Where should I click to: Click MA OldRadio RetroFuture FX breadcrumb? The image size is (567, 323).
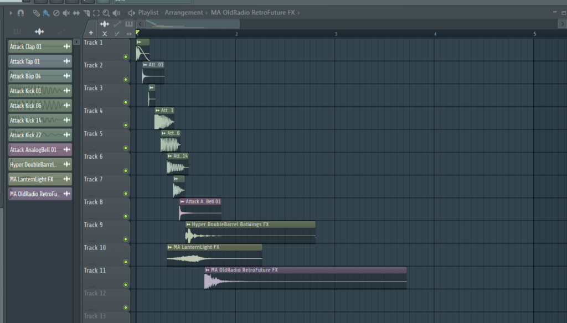click(x=252, y=13)
